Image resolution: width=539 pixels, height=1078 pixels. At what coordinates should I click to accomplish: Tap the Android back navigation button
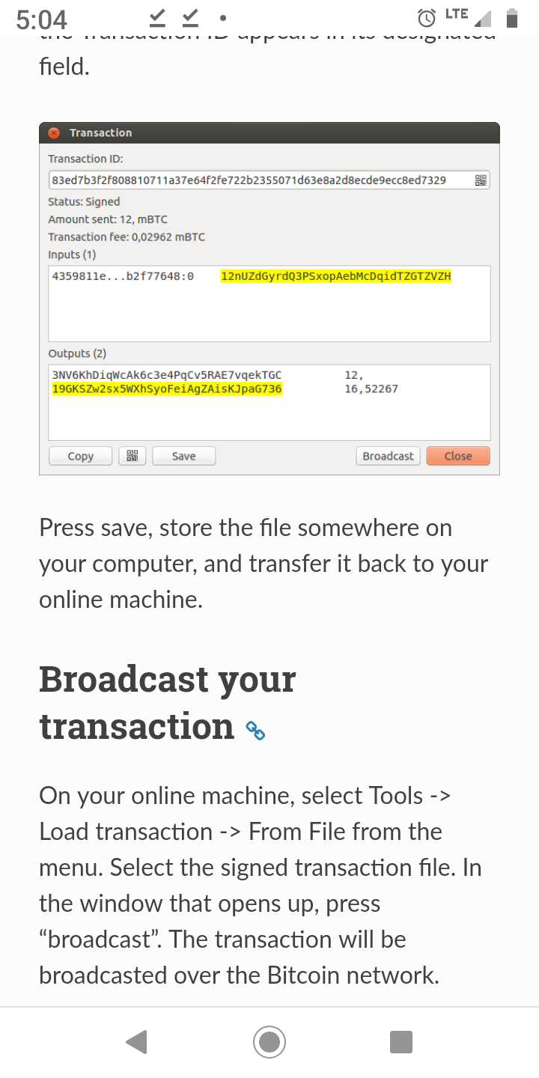click(x=136, y=1042)
